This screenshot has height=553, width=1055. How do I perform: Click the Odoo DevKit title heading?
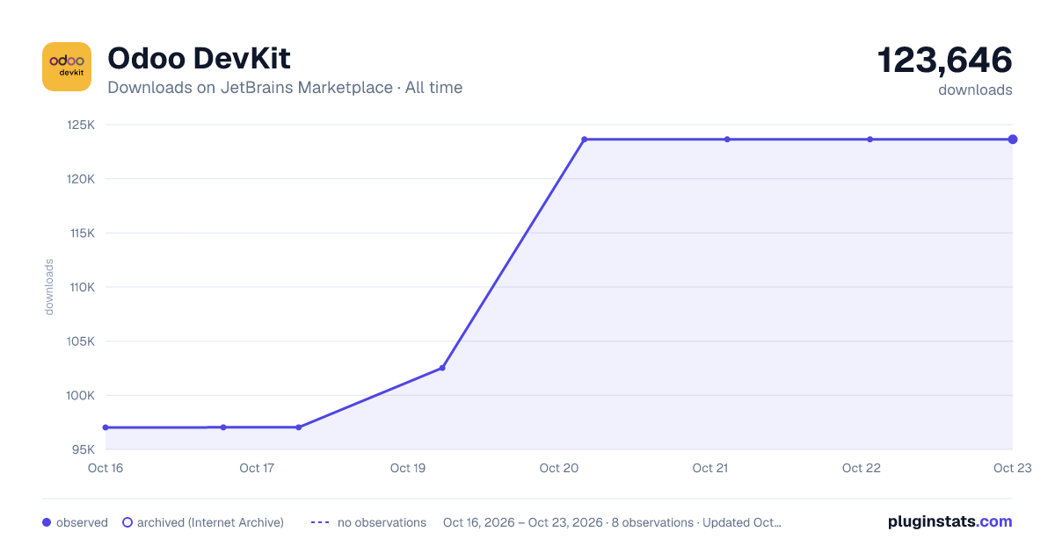(199, 59)
